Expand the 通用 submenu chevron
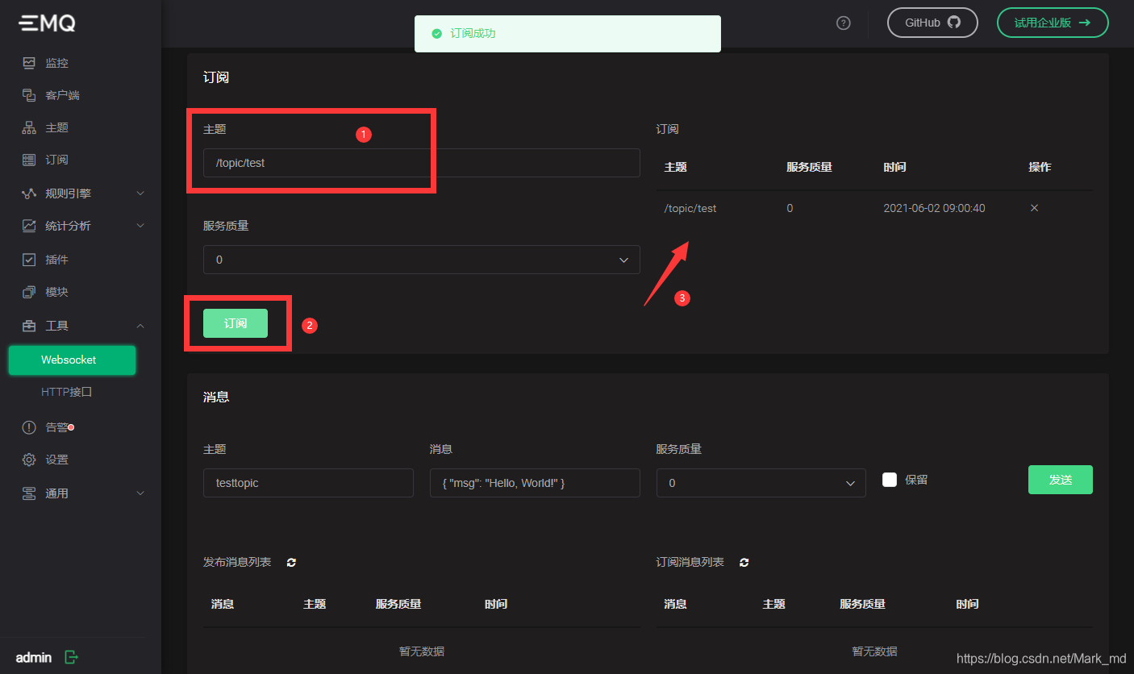 click(140, 493)
